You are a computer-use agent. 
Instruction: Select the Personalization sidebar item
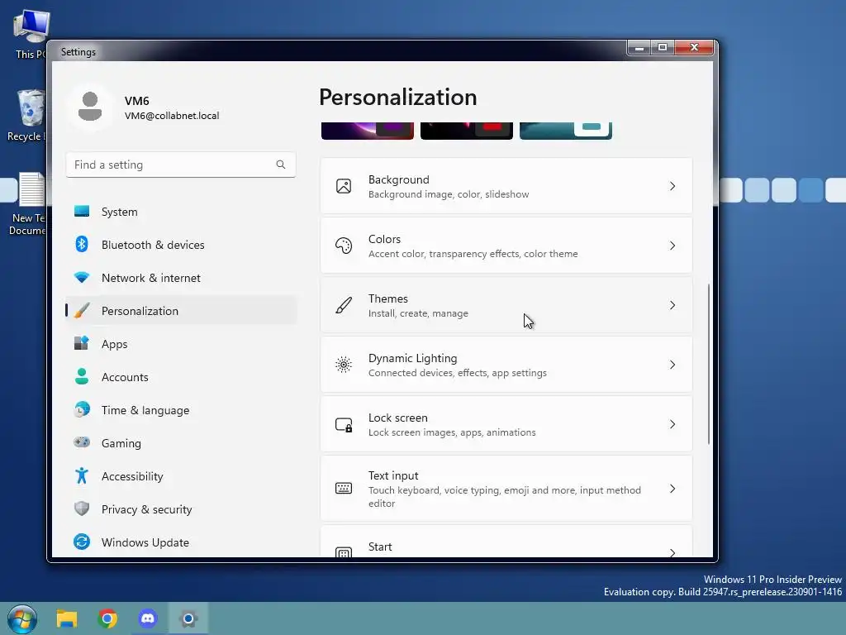coord(181,311)
